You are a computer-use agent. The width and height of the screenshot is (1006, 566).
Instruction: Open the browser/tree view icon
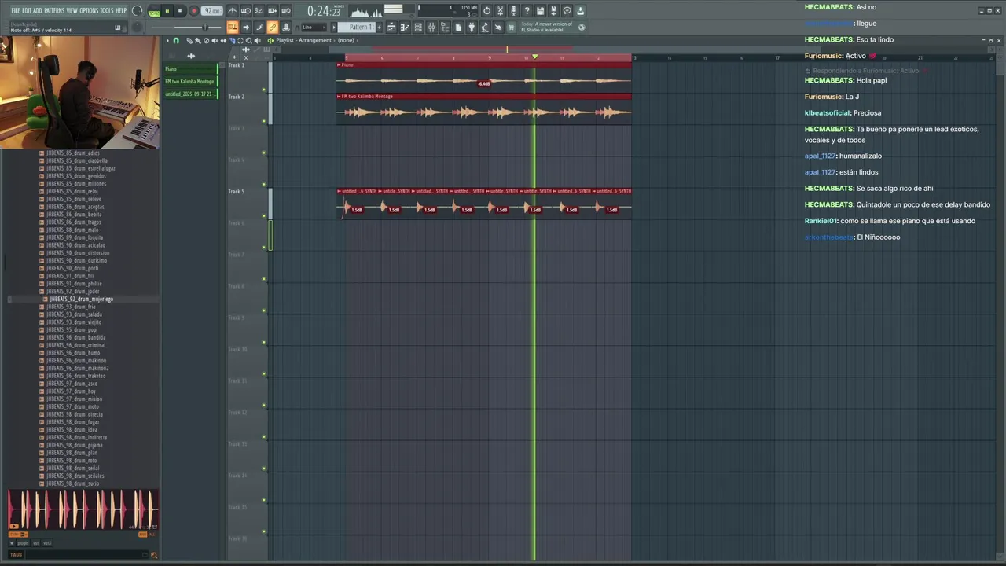pos(445,27)
